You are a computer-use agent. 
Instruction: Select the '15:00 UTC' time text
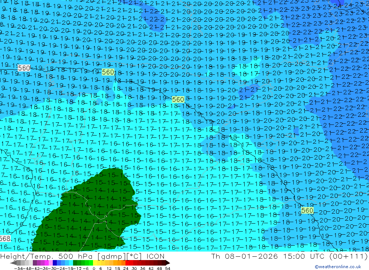coord(304,256)
